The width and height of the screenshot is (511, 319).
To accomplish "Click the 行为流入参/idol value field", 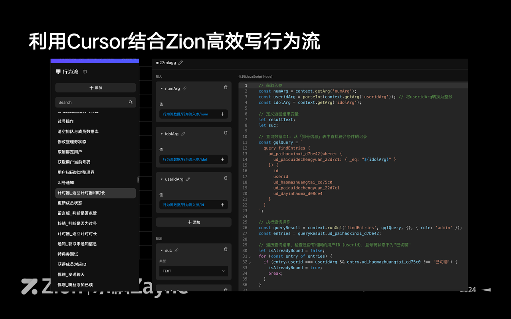I will 194,159.
